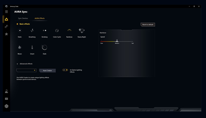This screenshot has width=206, height=118.
Task: Select the Advanced effects radio button
Action: [x=17, y=64]
